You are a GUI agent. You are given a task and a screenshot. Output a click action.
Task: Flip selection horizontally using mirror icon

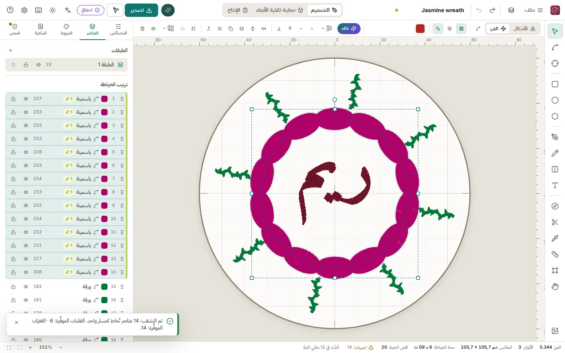tap(264, 29)
